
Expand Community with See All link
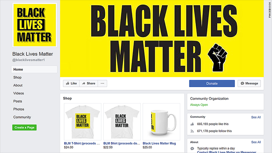click(256, 117)
